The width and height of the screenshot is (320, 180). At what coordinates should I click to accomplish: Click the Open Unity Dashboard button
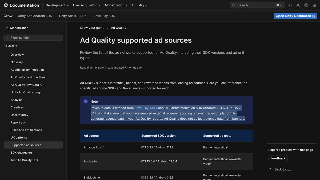click(295, 16)
